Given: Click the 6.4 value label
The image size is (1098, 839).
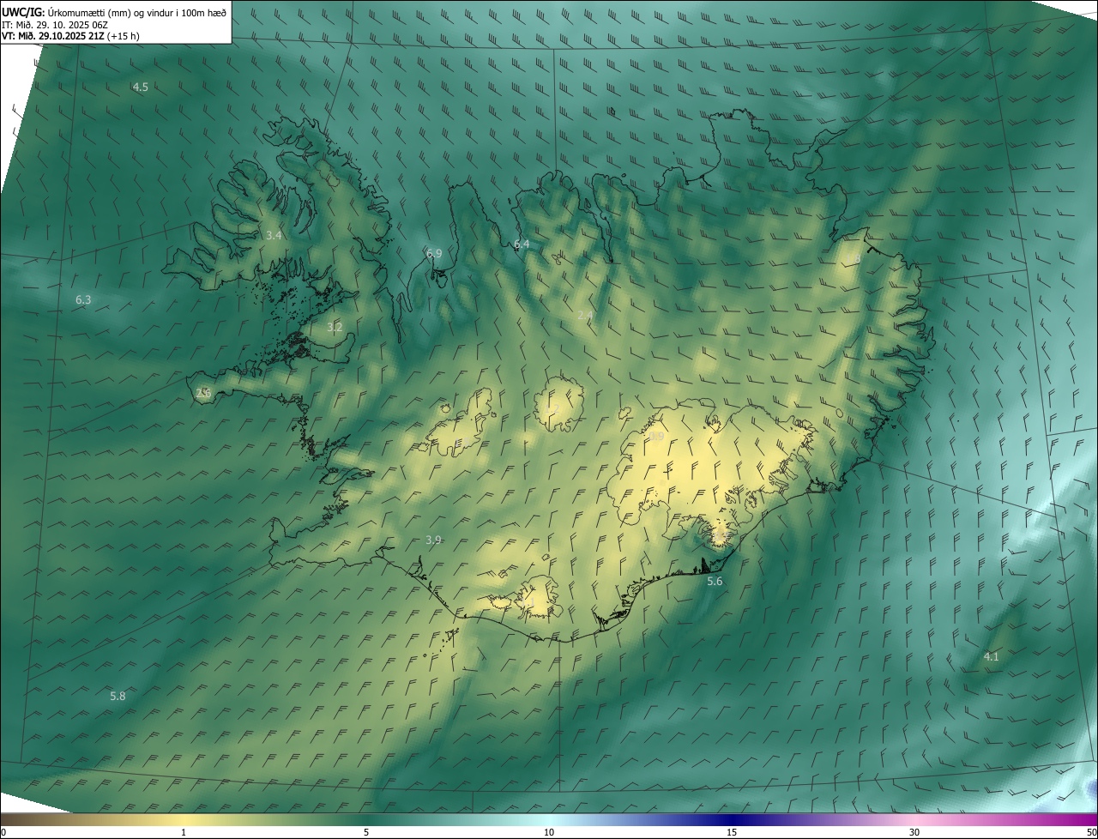Looking at the screenshot, I should click(522, 245).
